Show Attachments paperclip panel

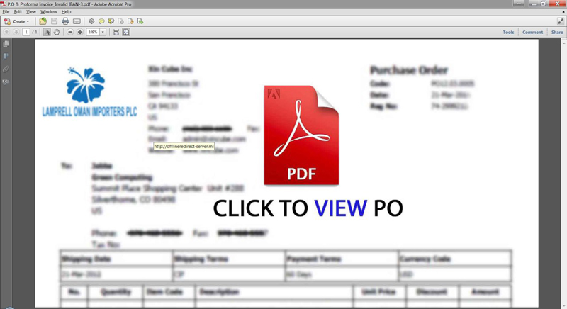click(6, 69)
